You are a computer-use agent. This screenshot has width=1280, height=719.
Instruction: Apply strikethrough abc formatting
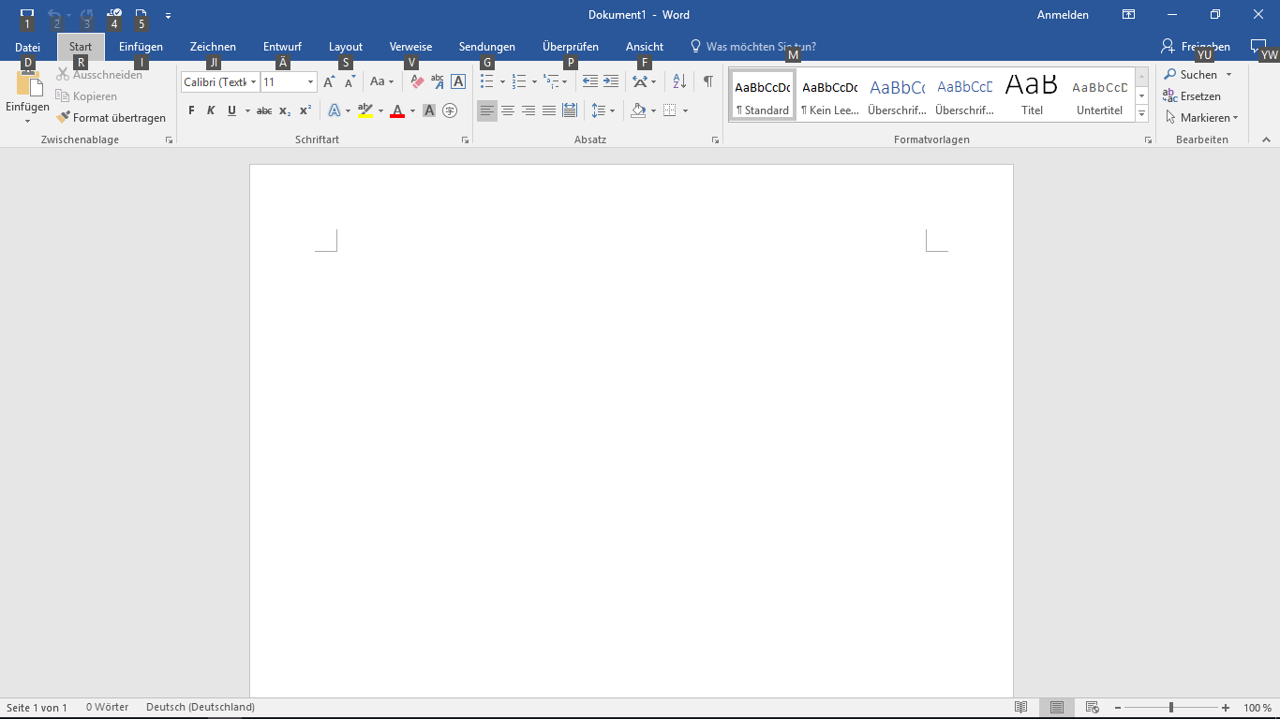264,110
